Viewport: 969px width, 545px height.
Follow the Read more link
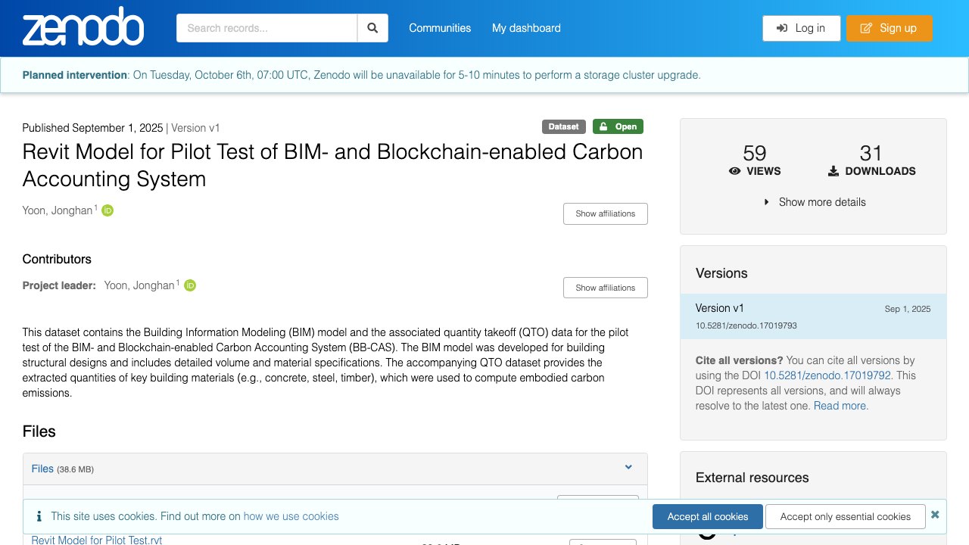[x=840, y=406]
